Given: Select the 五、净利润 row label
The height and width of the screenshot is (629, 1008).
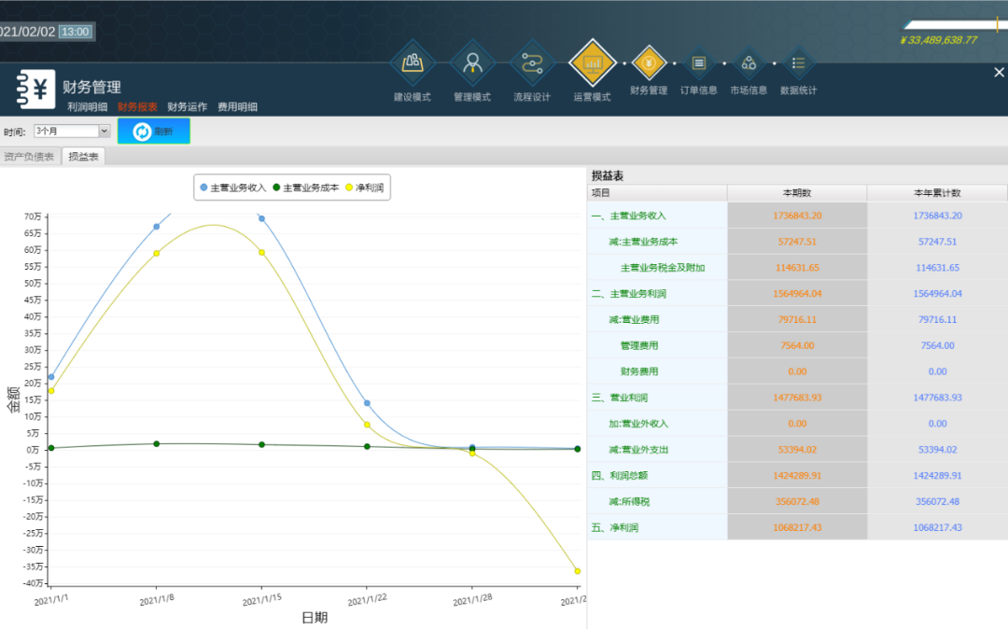Looking at the screenshot, I should click(614, 527).
